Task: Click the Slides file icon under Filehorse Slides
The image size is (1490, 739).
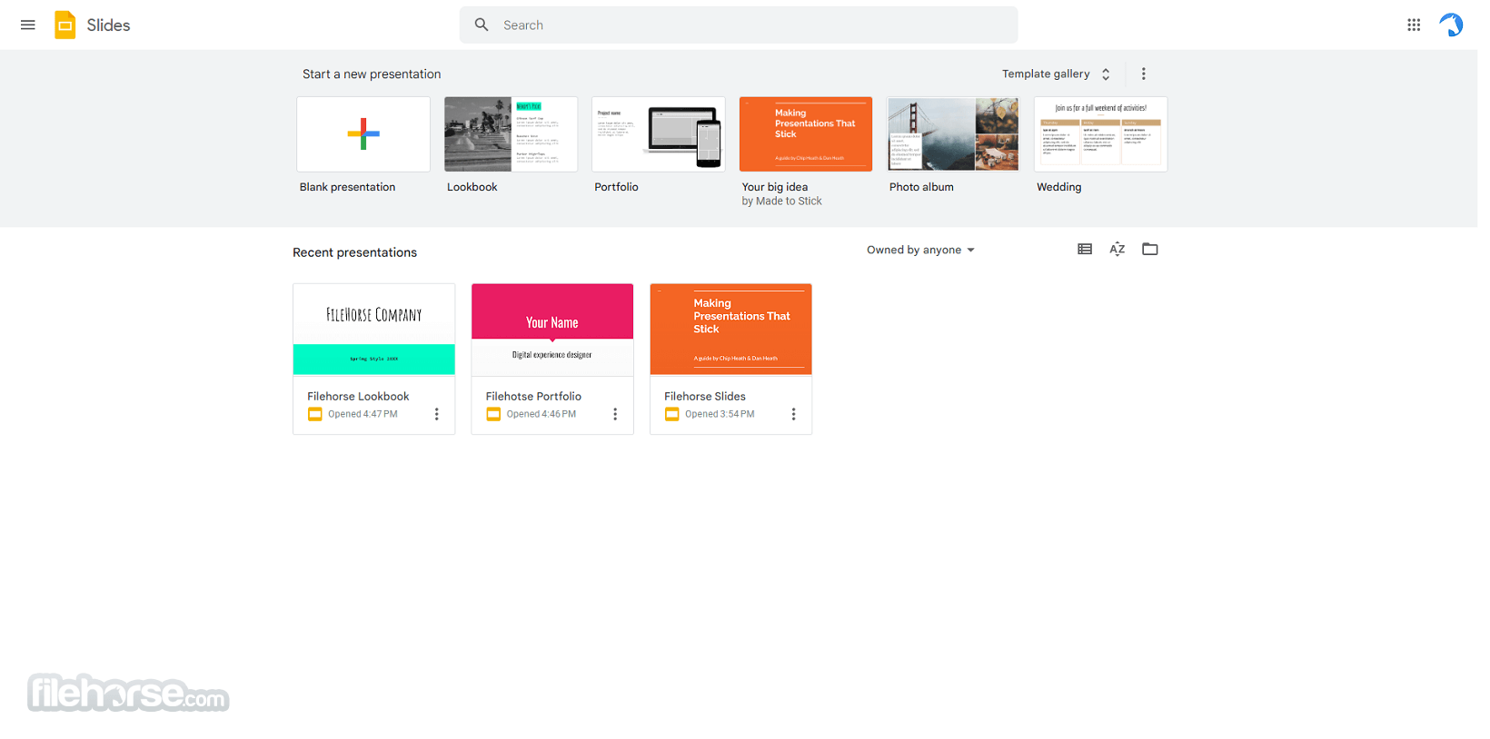Action: pyautogui.click(x=672, y=414)
